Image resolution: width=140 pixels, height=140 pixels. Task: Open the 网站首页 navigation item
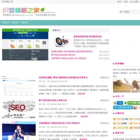click(x=6, y=23)
